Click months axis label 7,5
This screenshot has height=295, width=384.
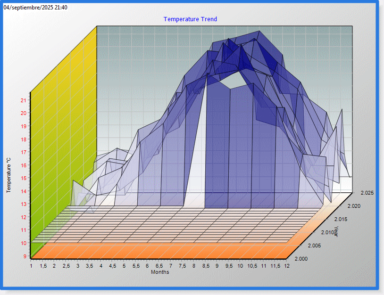[x=183, y=266]
